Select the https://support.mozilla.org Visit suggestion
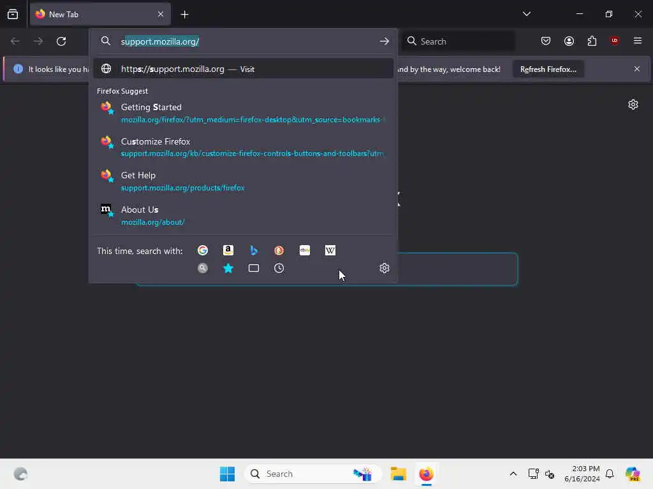Image resolution: width=653 pixels, height=489 pixels. coord(243,69)
